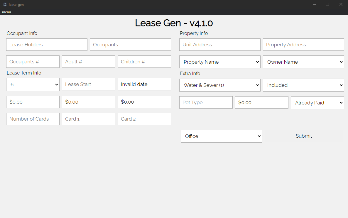
Task: Focus the Children # field
Action: (144, 62)
